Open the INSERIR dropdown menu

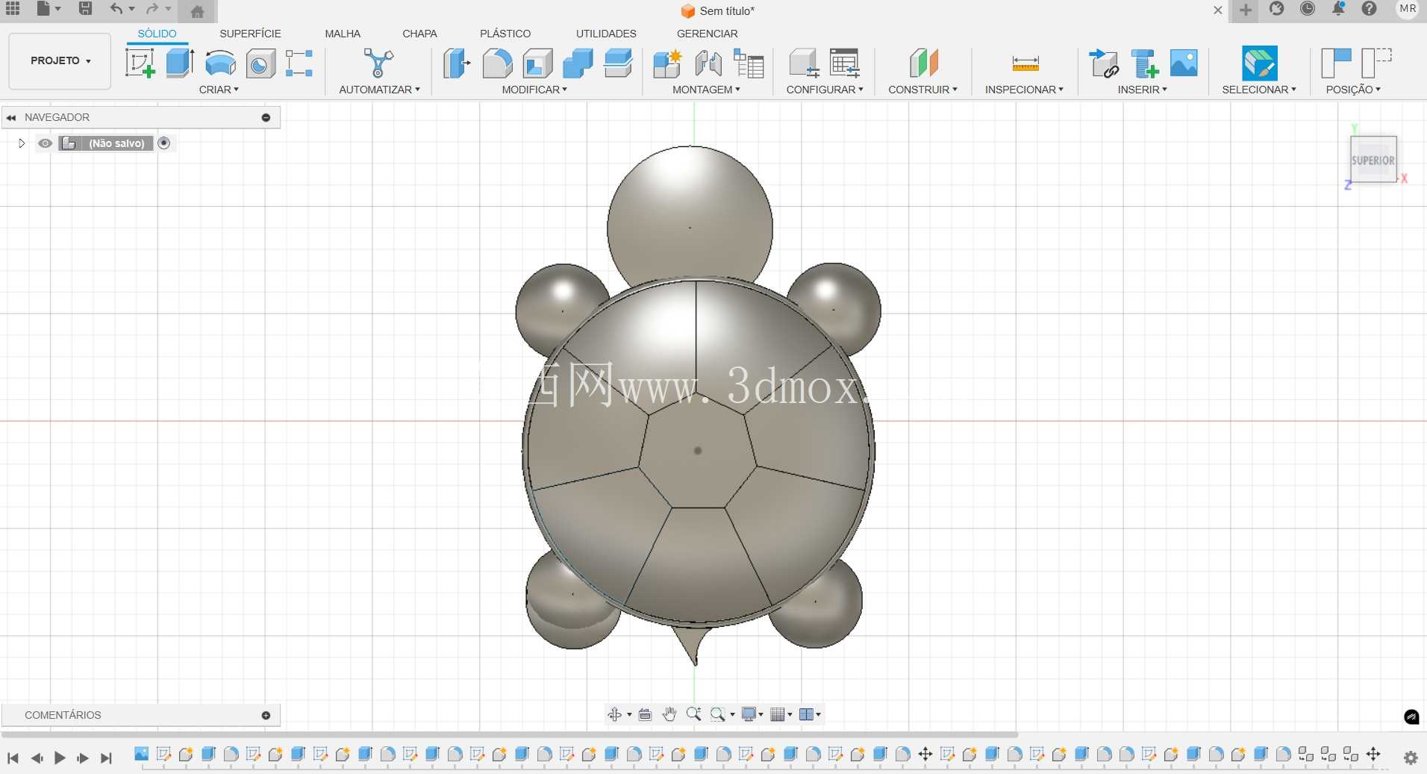pyautogui.click(x=1142, y=89)
